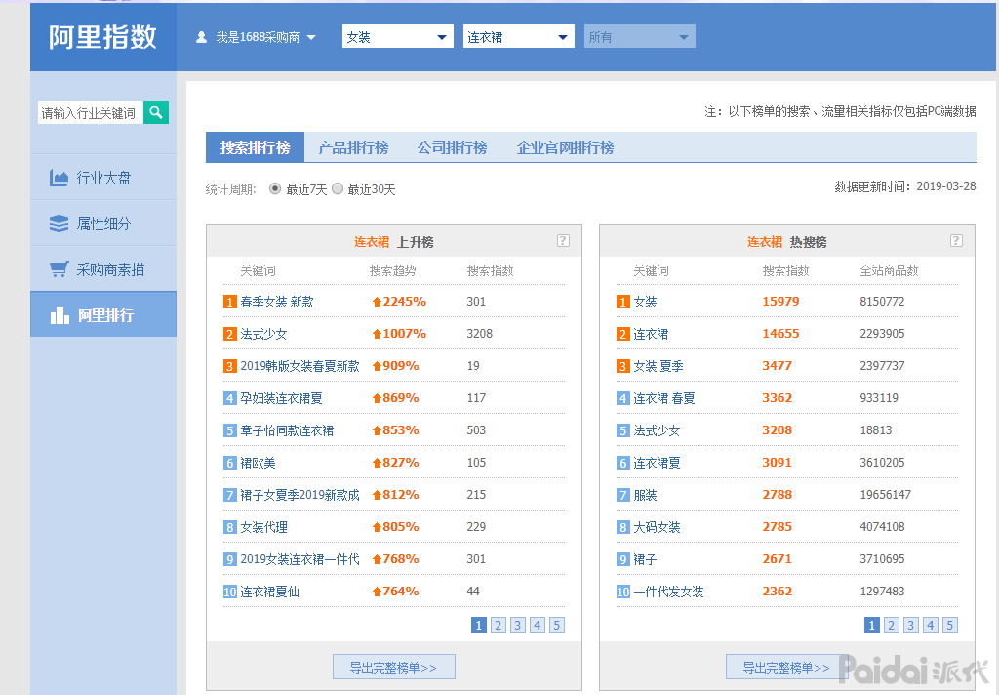Open keyword 连衣裙夏 in 热搜榜
999x695 pixels.
[x=657, y=463]
